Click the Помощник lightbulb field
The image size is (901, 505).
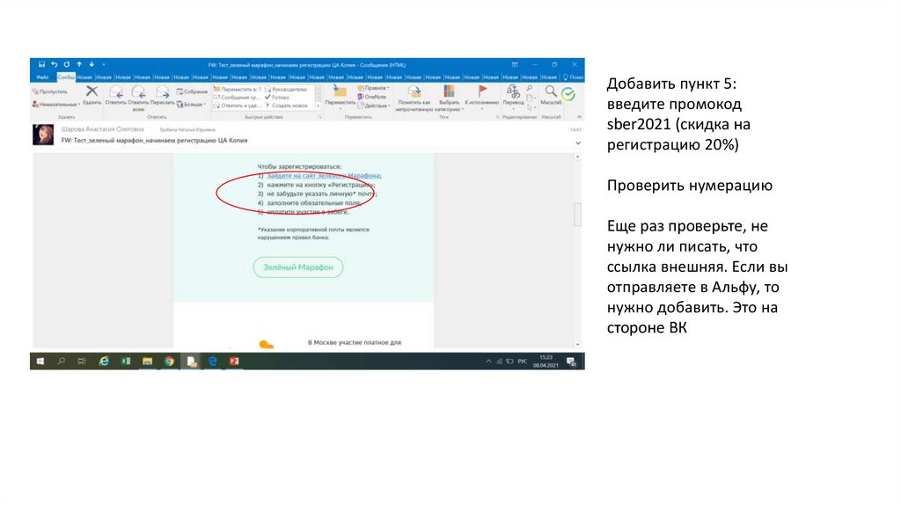click(x=572, y=77)
